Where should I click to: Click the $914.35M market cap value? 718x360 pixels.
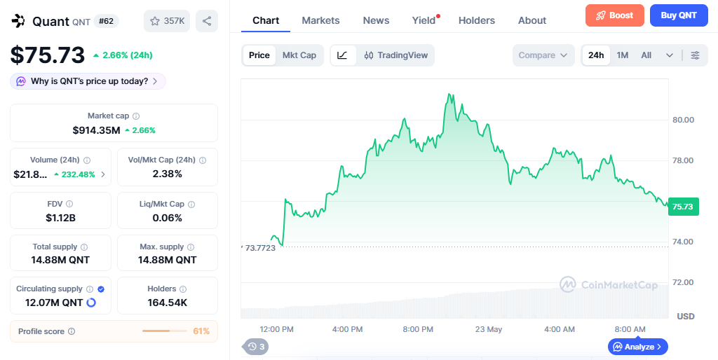coord(96,130)
